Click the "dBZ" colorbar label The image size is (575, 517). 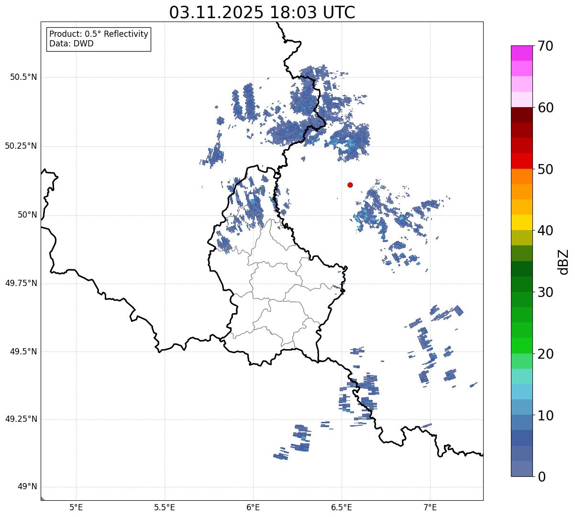tap(563, 262)
